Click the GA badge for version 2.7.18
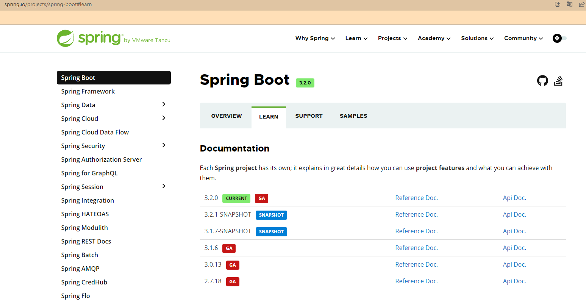This screenshot has height=303, width=586. coord(233,281)
